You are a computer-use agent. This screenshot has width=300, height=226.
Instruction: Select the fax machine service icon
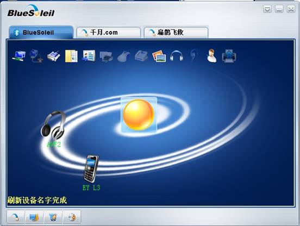pos(141,56)
